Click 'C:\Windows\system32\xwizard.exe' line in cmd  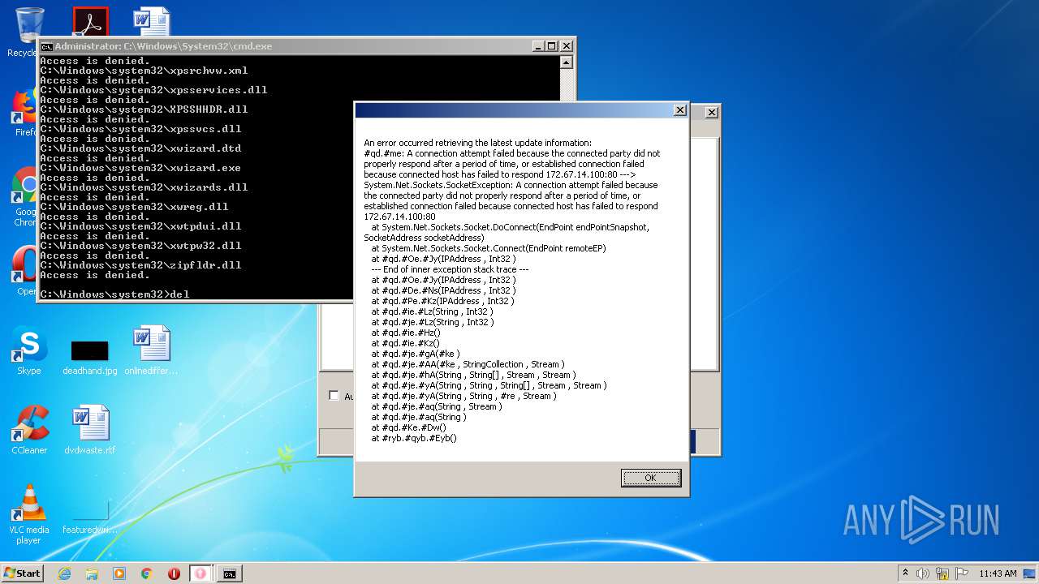(x=140, y=167)
